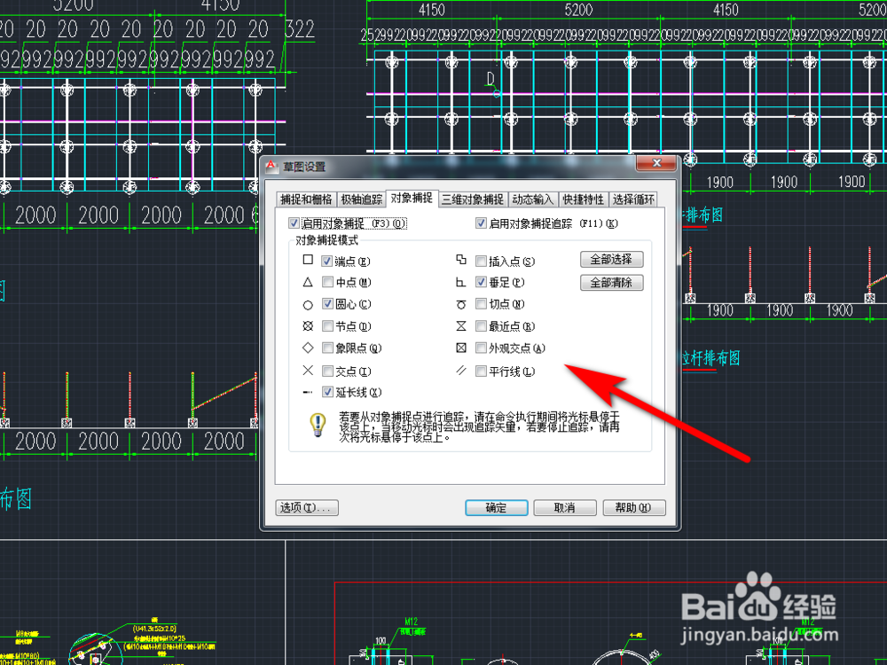The height and width of the screenshot is (665, 887).
Task: Check the 交点 snap mode
Action: click(327, 371)
